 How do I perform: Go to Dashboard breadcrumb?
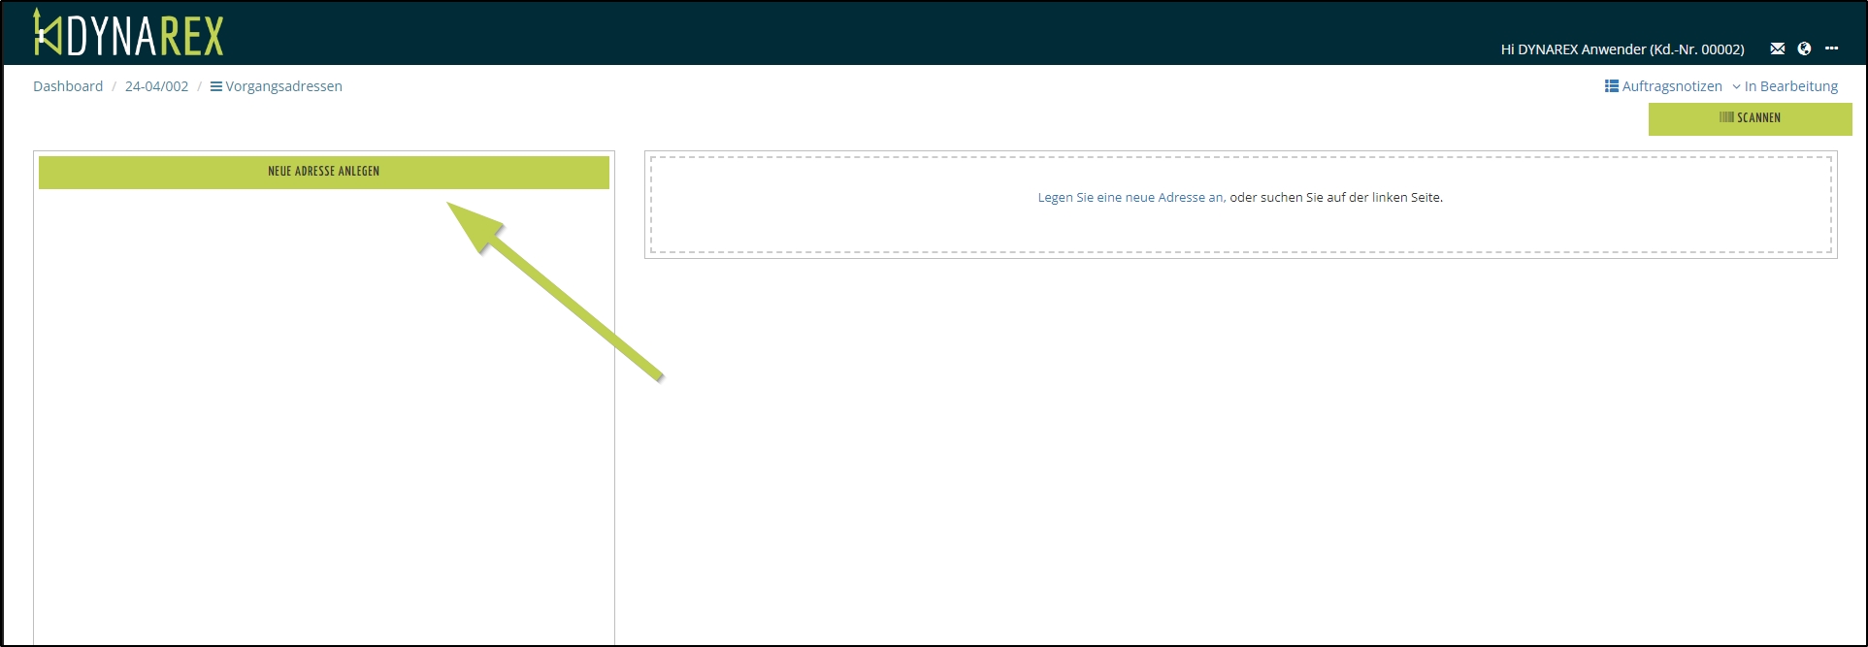click(68, 86)
